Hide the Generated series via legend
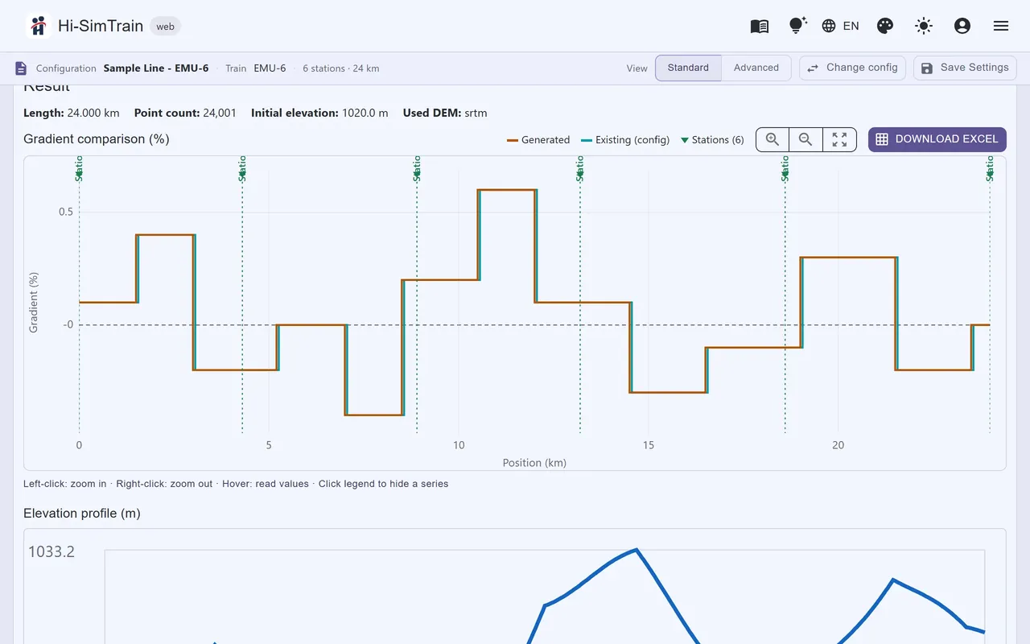Viewport: 1030px width, 644px height. pyautogui.click(x=538, y=140)
